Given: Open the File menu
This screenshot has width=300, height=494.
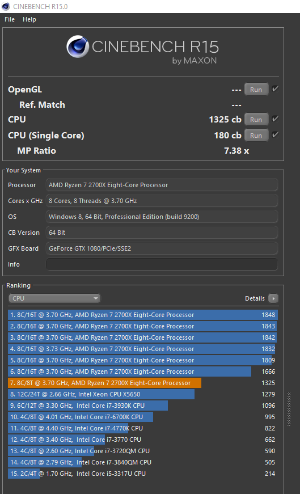Looking at the screenshot, I should (10, 19).
